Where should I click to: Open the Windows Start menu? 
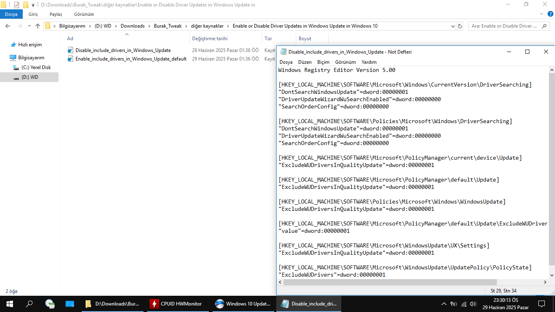click(x=10, y=303)
